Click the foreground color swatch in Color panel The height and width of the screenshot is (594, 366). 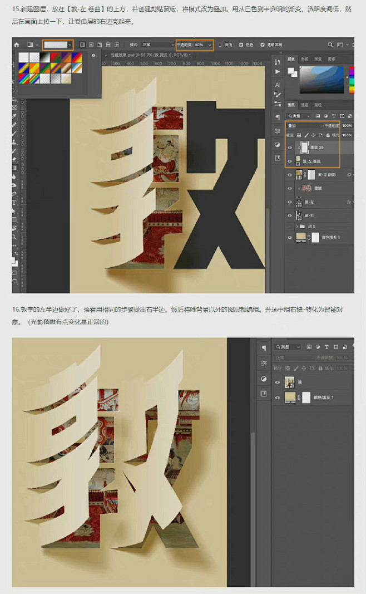[x=290, y=71]
